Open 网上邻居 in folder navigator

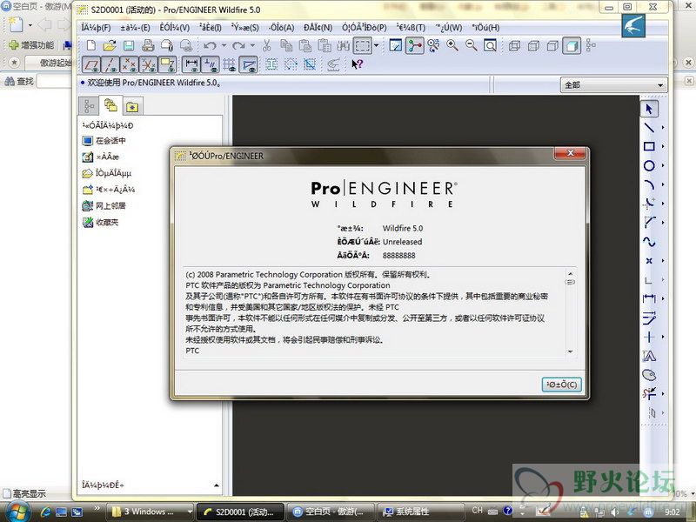(x=104, y=205)
